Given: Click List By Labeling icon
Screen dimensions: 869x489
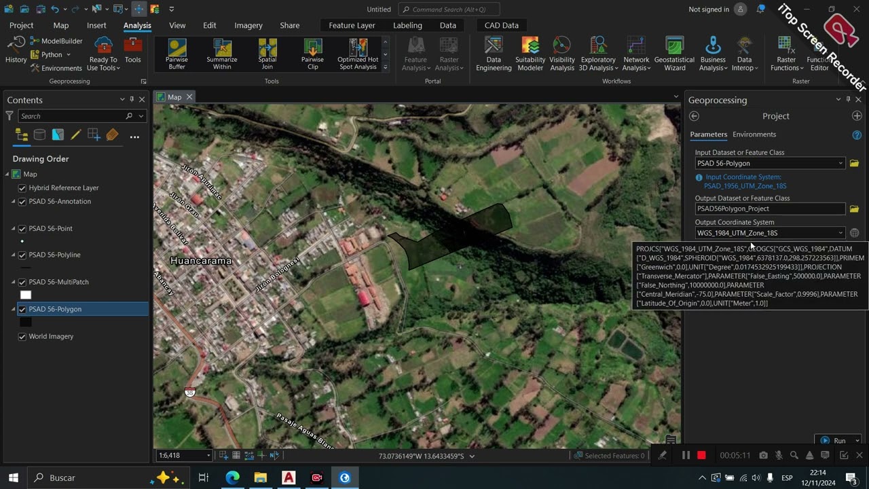Looking at the screenshot, I should [112, 136].
